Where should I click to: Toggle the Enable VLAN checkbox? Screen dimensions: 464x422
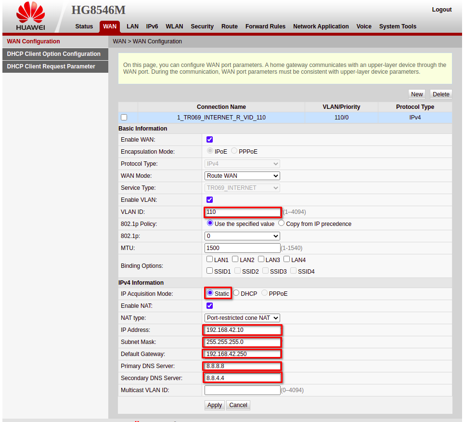(209, 200)
